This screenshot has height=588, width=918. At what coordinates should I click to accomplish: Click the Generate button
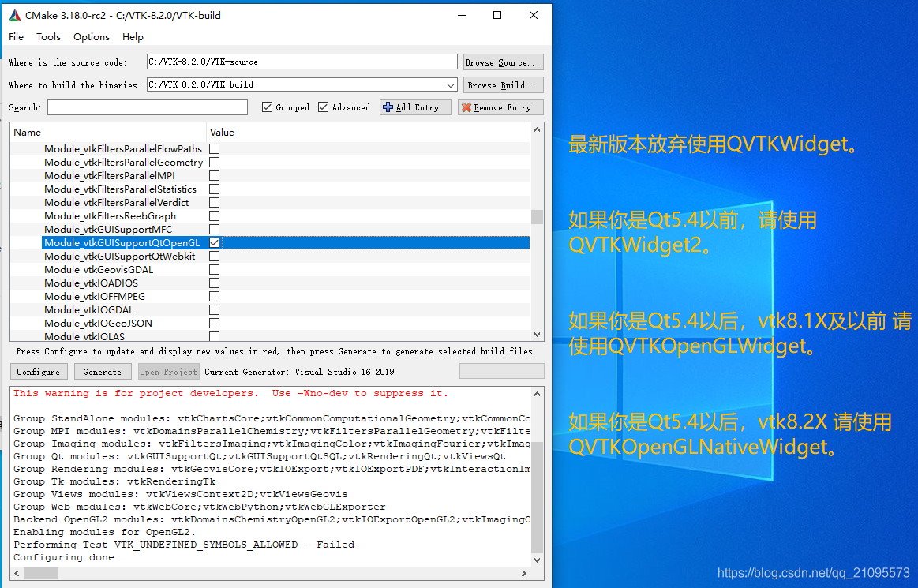pyautogui.click(x=103, y=372)
